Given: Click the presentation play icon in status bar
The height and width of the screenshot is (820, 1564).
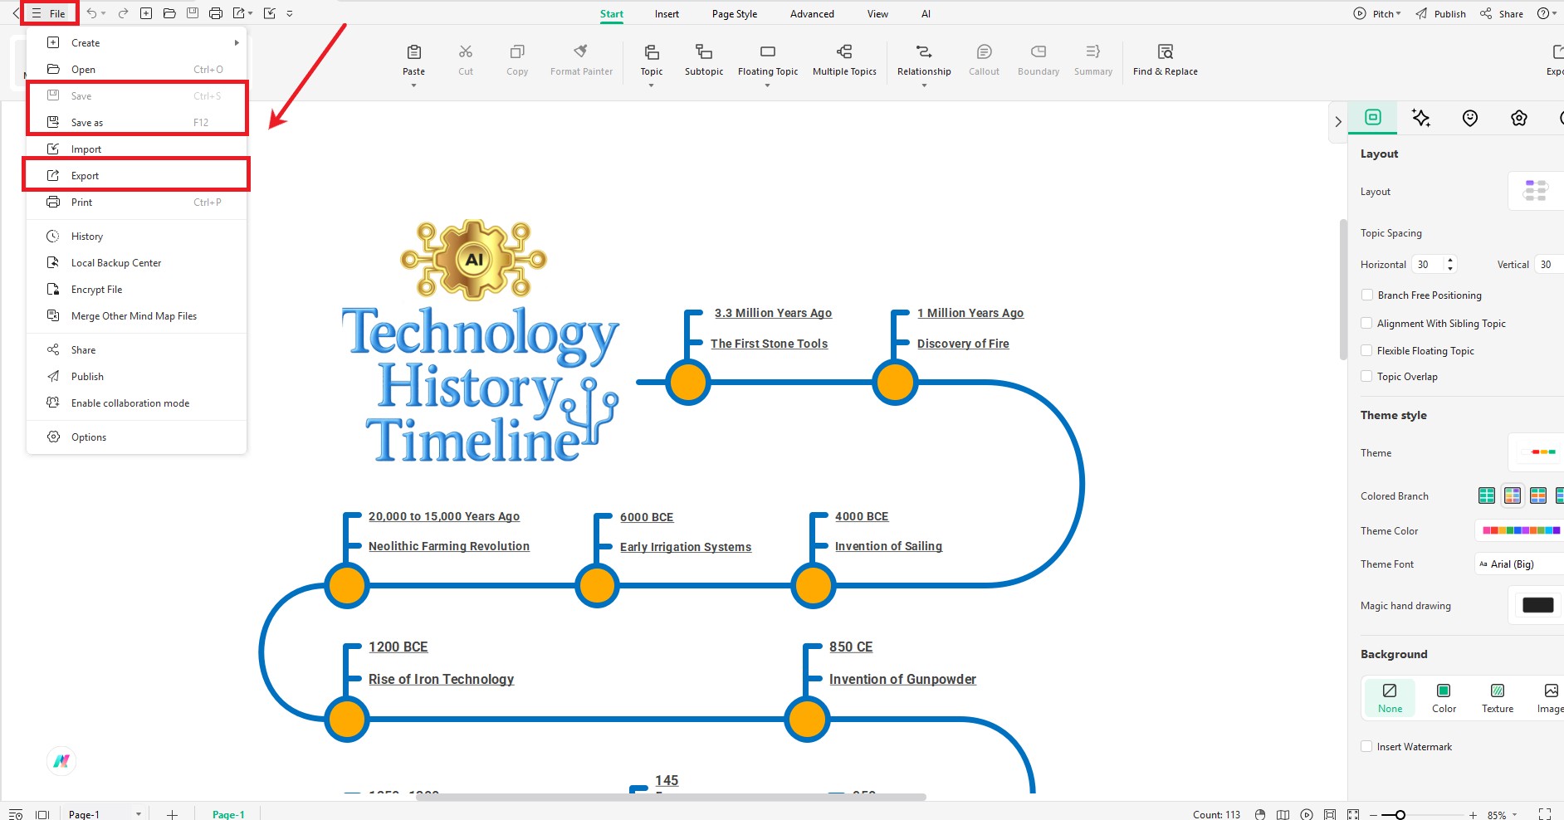Looking at the screenshot, I should 1307,814.
